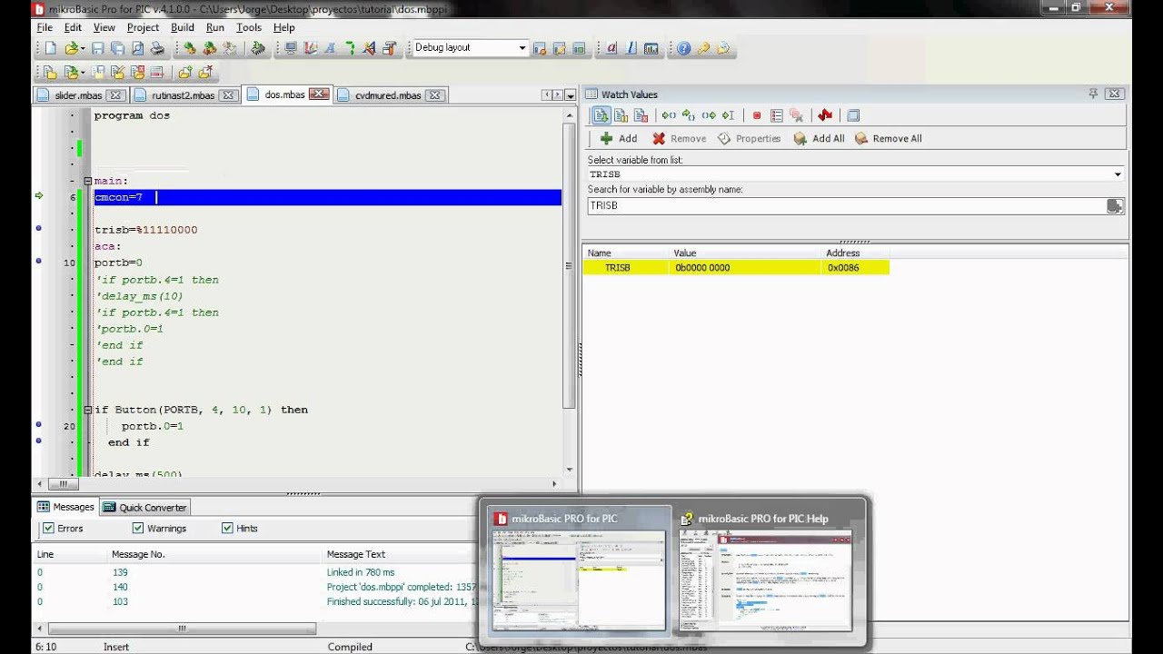Open the Quick Converter tab
The image size is (1163, 654).
pyautogui.click(x=144, y=508)
